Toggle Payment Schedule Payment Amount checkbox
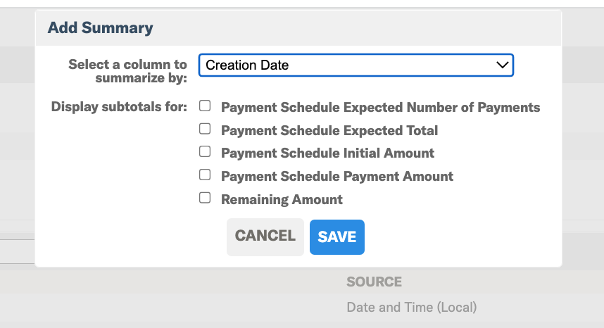 pos(205,175)
